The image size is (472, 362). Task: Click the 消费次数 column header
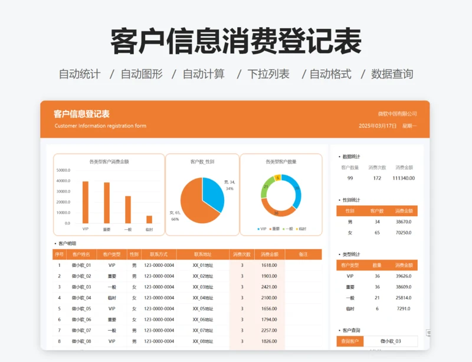(242, 255)
